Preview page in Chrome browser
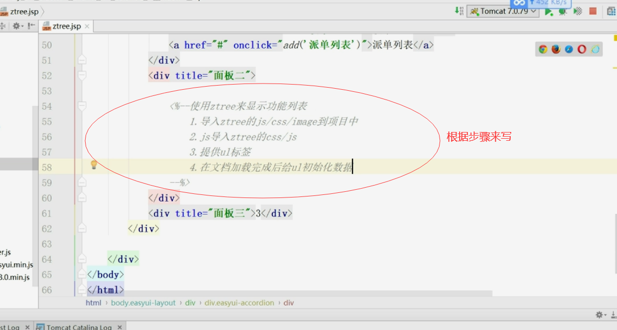Image resolution: width=617 pixels, height=330 pixels. 543,49
